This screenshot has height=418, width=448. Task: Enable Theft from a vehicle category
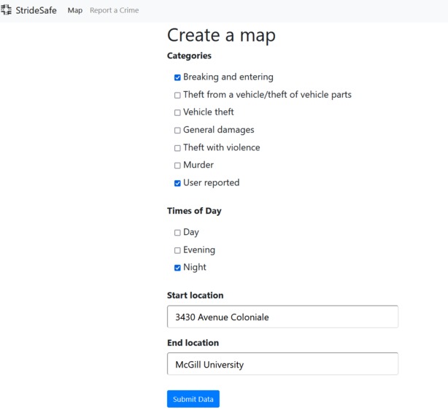tap(177, 95)
